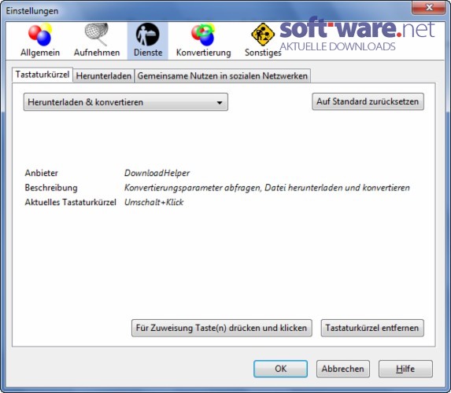Screen dimensions: 451x393
Task: Switch to the Herunterladen tab
Action: pyautogui.click(x=104, y=75)
